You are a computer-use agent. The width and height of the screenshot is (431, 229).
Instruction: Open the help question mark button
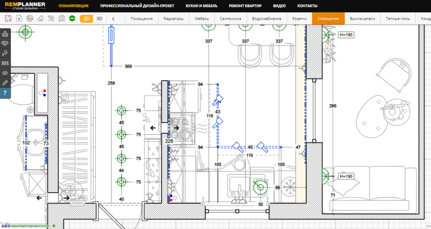(6, 93)
